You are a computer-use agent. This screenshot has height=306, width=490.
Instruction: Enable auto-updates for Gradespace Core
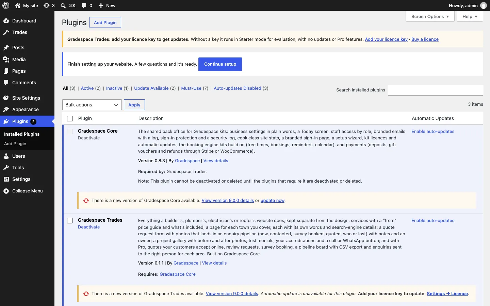click(433, 132)
